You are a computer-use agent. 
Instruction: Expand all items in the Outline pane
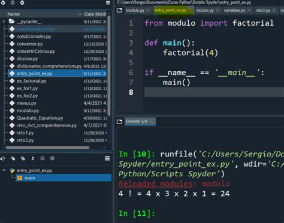point(23,158)
